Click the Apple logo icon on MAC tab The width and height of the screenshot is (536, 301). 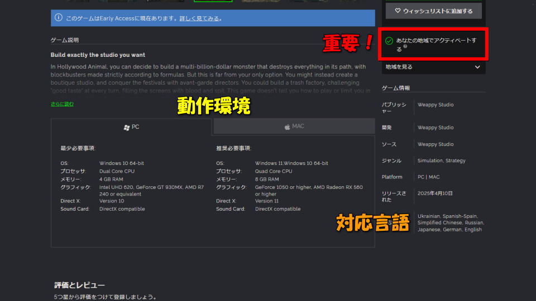(x=287, y=127)
